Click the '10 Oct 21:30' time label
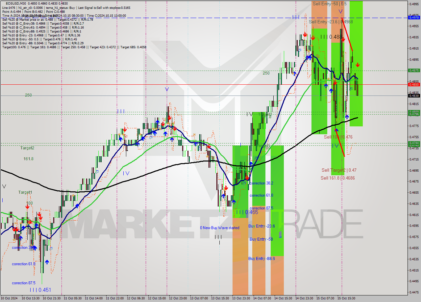This screenshot has width=421, height=302. point(51,298)
